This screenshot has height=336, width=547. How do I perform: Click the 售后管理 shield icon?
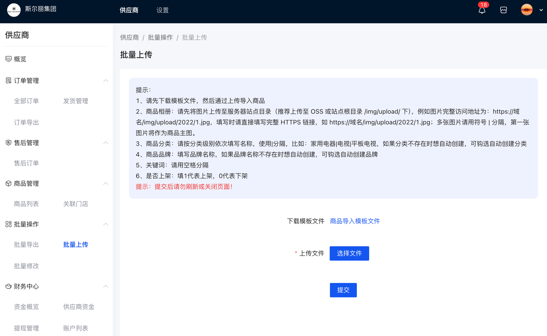tap(9, 143)
